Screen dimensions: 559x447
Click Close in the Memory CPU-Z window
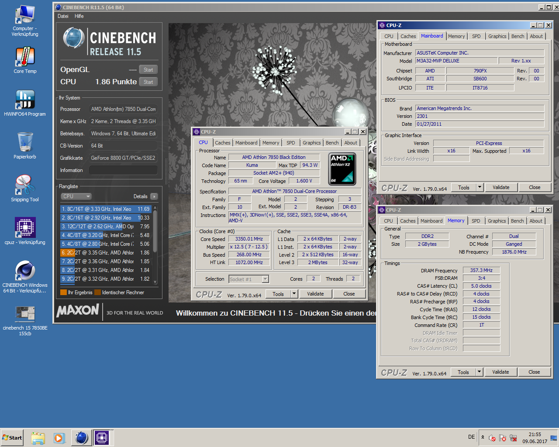[x=534, y=372]
